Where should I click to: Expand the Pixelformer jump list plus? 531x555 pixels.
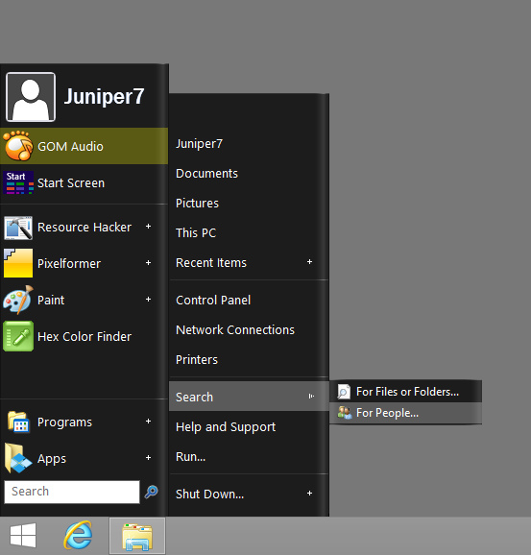coord(148,263)
